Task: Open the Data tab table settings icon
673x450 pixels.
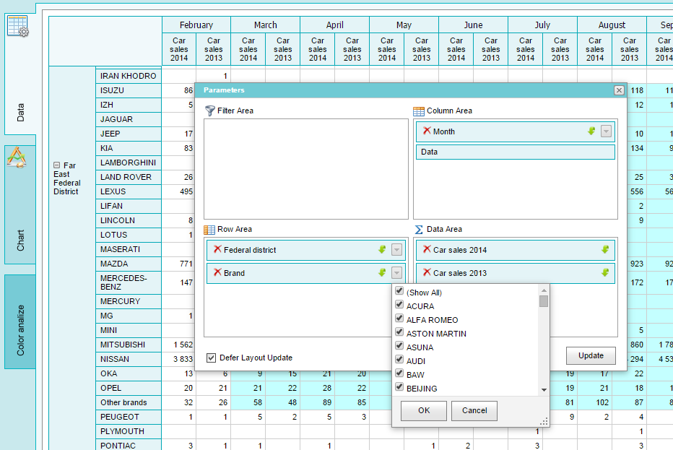Action: (18, 26)
